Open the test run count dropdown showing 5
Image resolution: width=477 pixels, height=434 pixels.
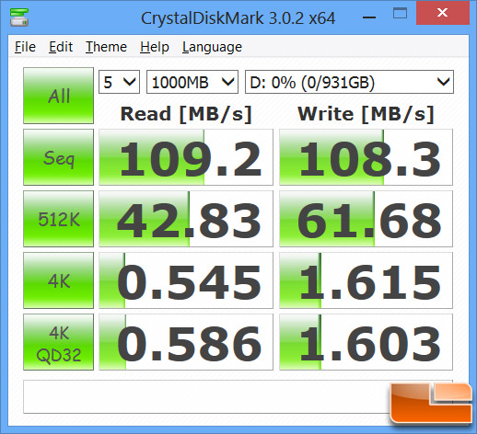(x=119, y=82)
